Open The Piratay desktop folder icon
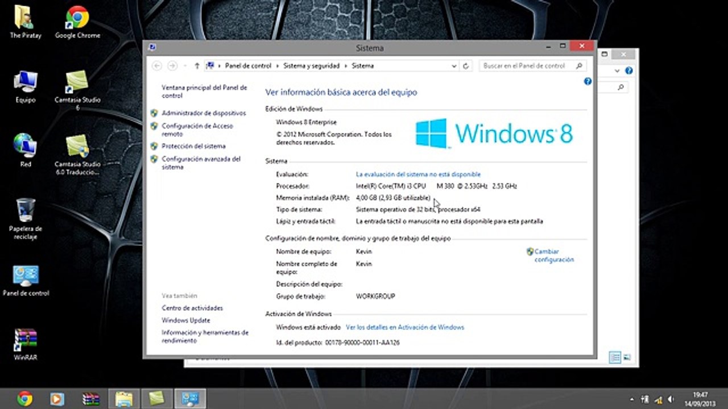 coord(24,22)
